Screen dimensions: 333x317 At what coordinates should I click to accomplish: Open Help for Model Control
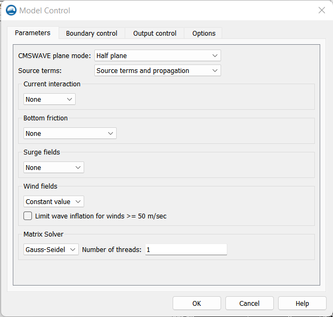pos(302,303)
